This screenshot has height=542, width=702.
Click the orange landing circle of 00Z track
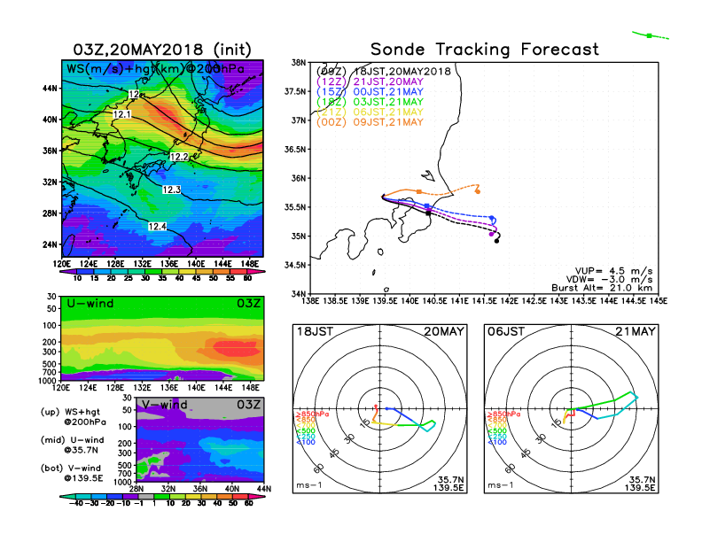pos(478,192)
